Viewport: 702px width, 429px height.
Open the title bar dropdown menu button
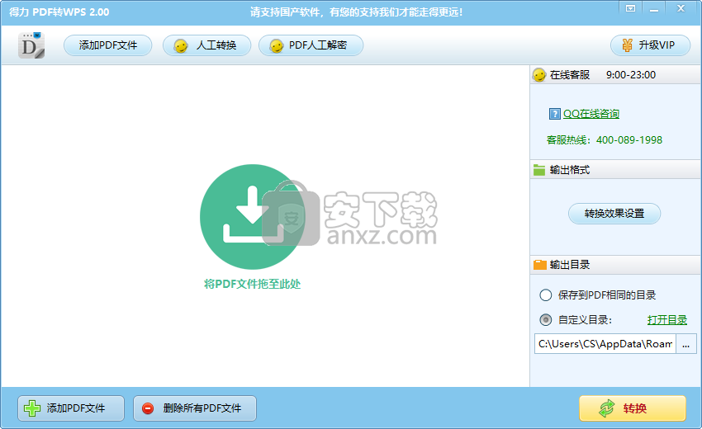point(631,8)
